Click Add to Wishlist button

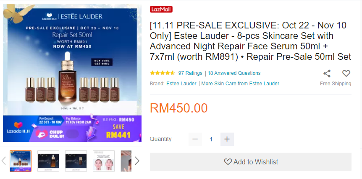(250, 162)
